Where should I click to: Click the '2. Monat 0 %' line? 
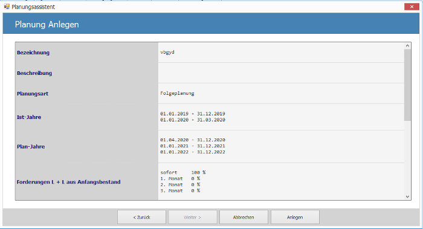pyautogui.click(x=180, y=185)
